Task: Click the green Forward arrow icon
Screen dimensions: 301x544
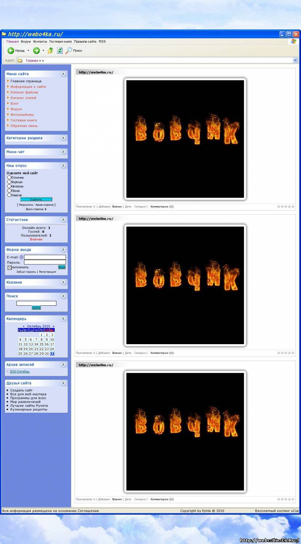Action: click(x=36, y=51)
